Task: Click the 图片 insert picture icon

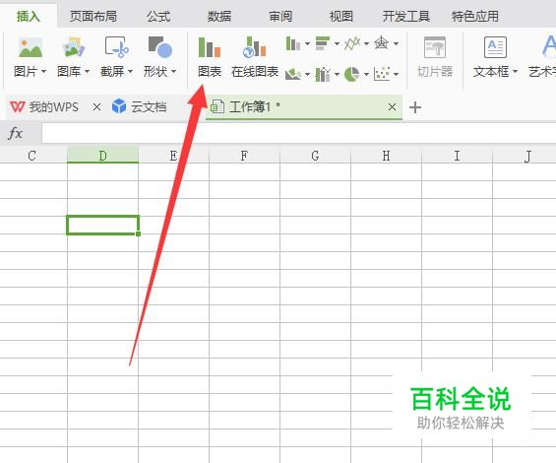Action: point(31,47)
